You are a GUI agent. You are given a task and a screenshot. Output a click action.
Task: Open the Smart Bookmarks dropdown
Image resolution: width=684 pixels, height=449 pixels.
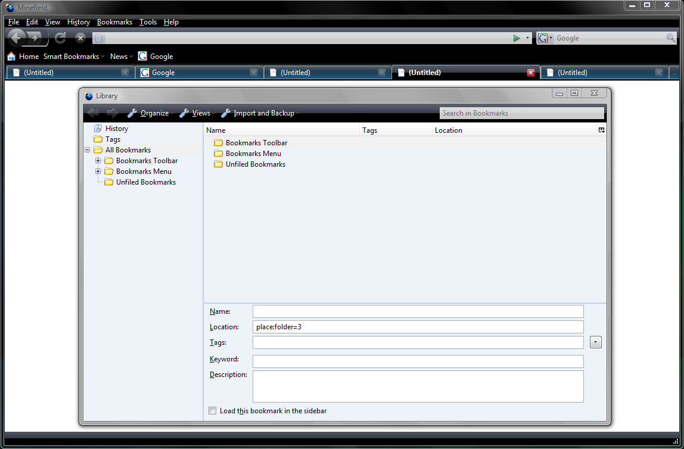71,56
